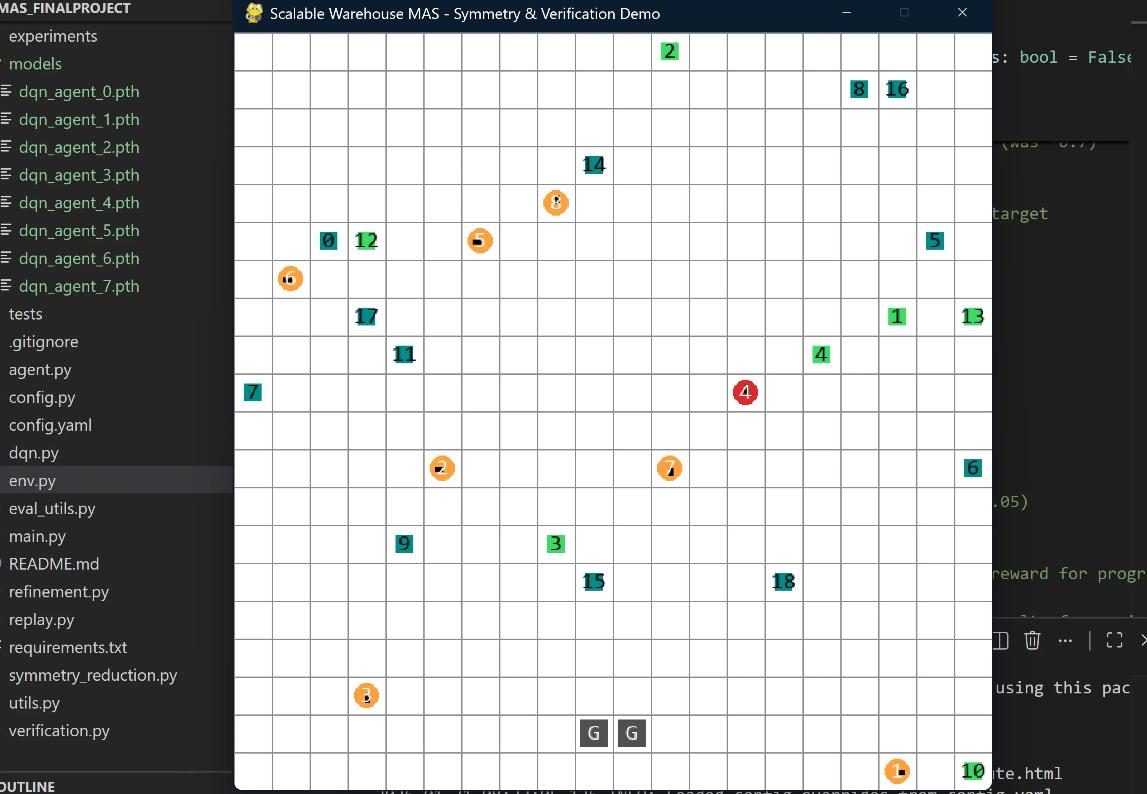
Task: Open the terminal more actions menu
Action: click(1065, 641)
